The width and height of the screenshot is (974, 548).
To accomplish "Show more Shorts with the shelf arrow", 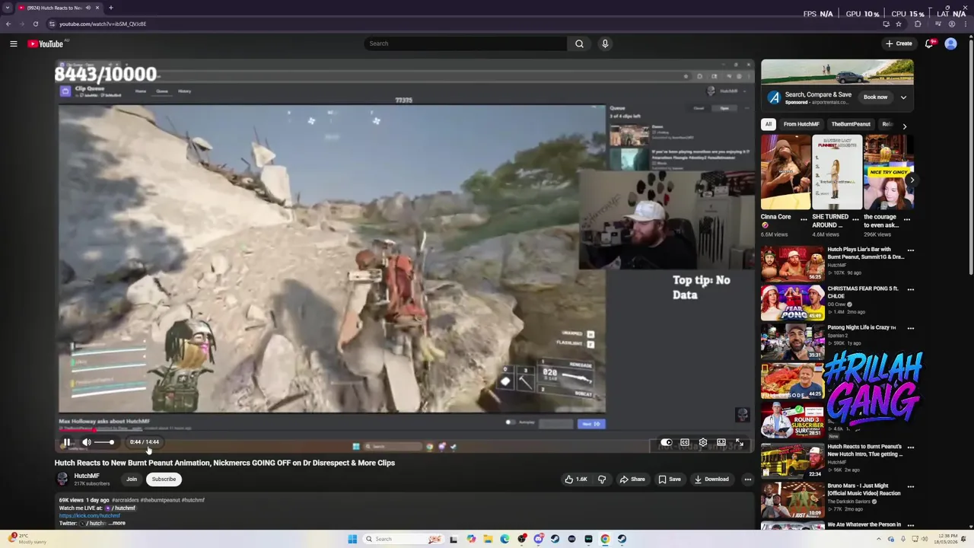I will [x=911, y=180].
